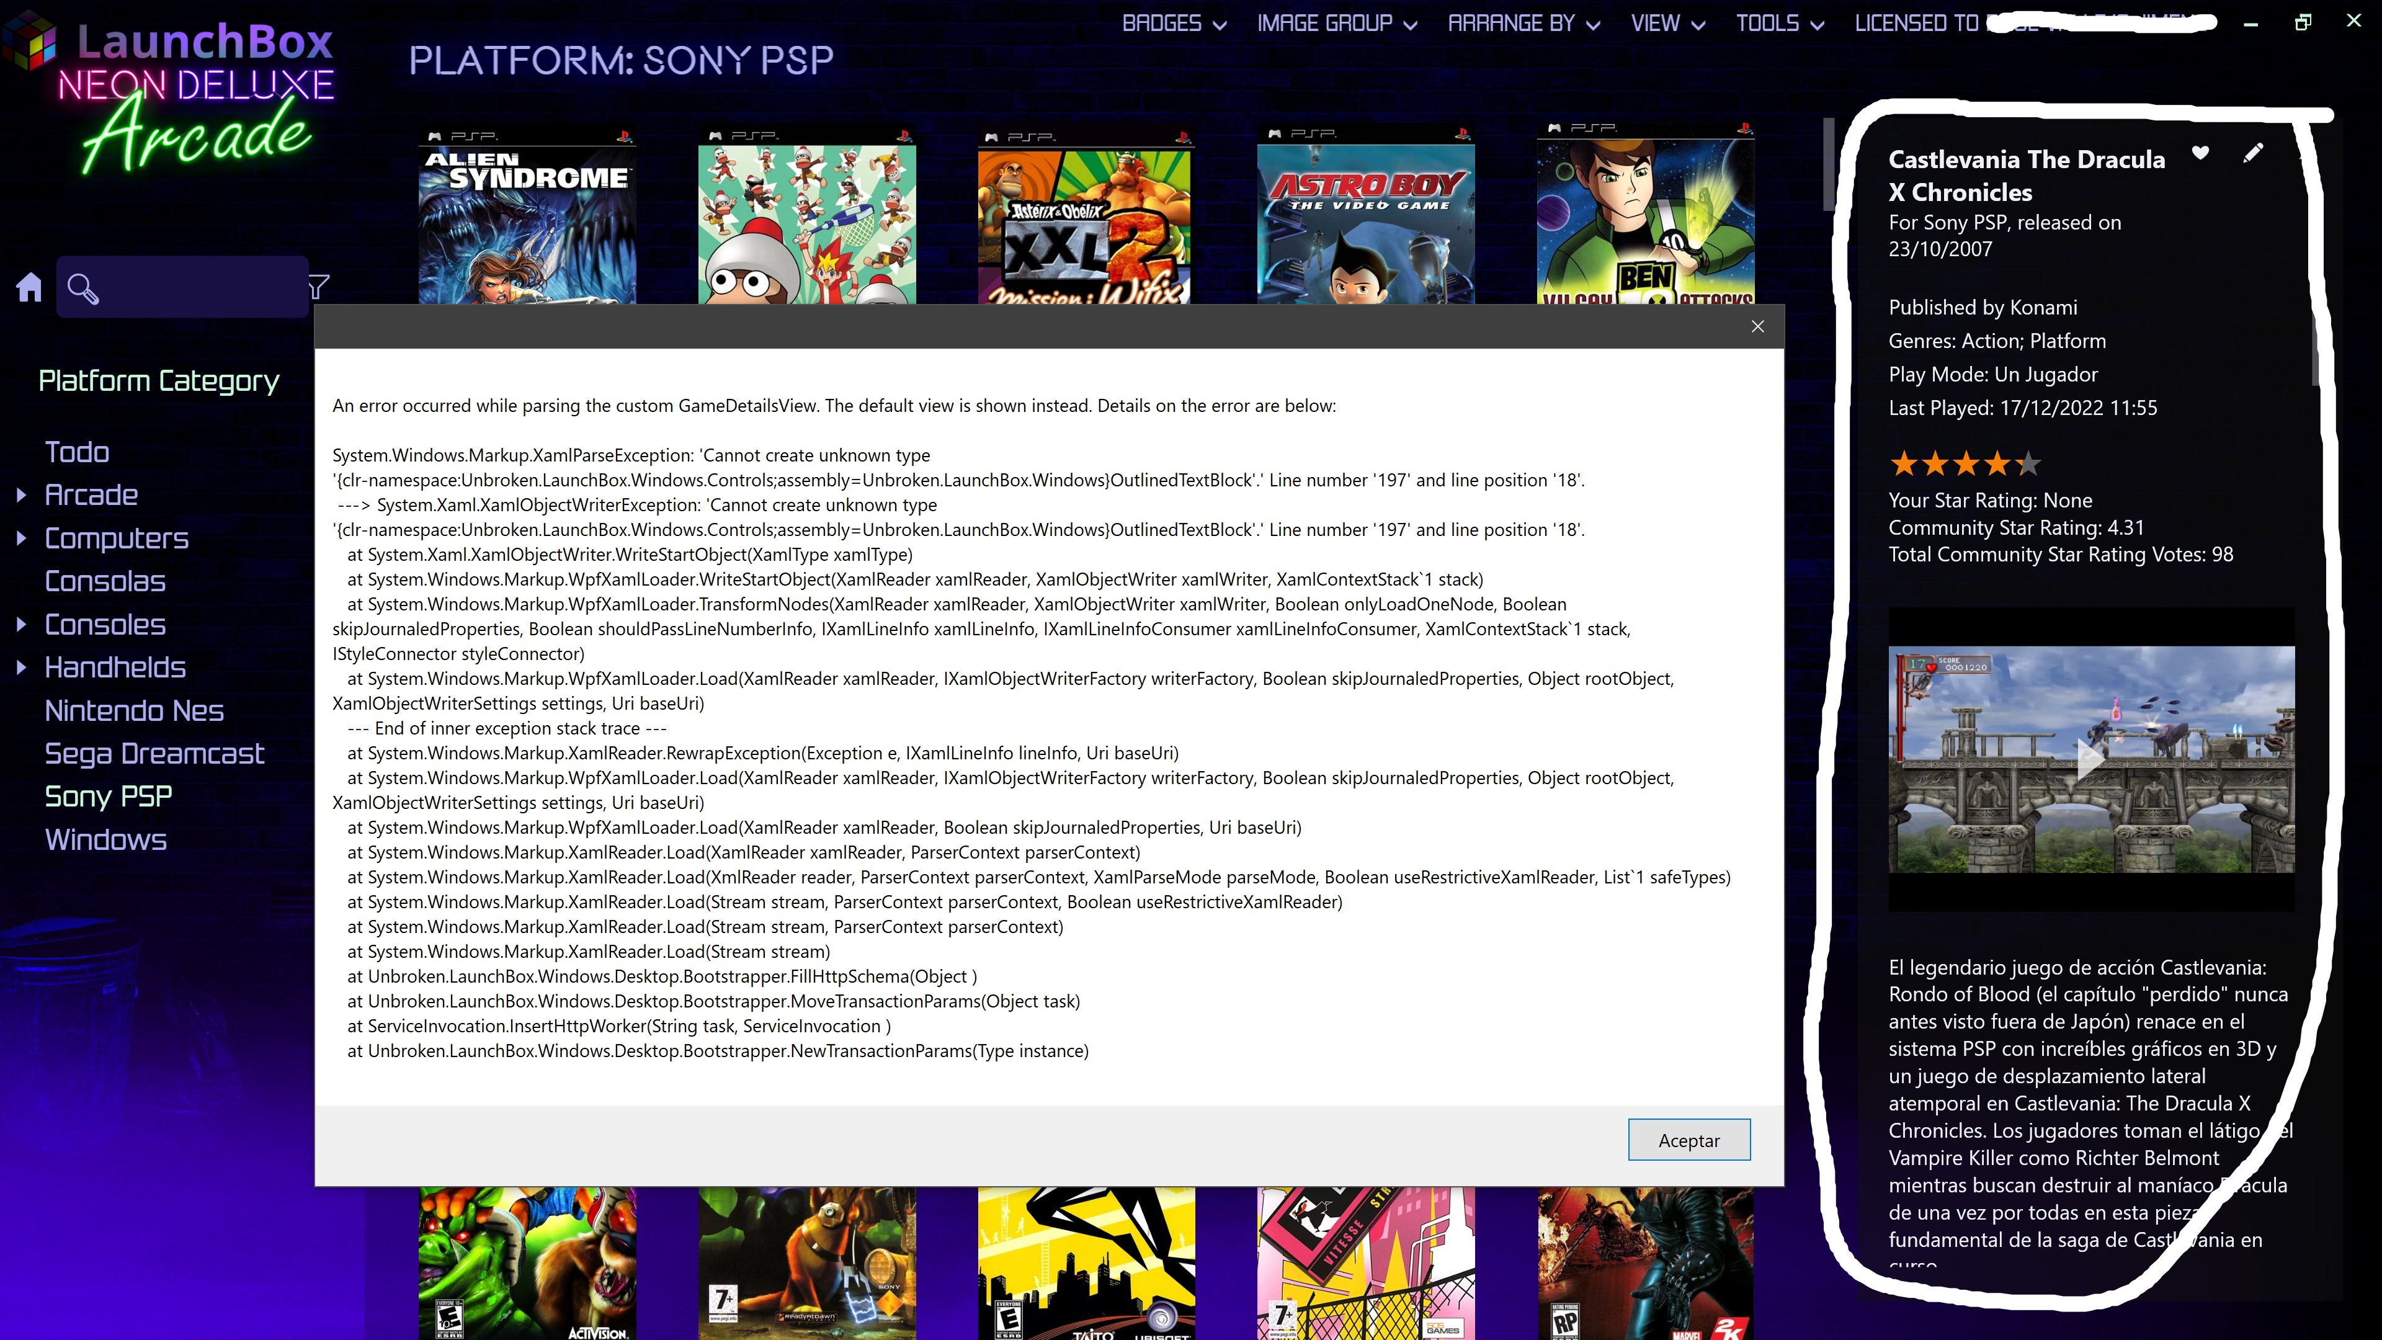
Task: Open the filter funnel icon
Action: (318, 288)
